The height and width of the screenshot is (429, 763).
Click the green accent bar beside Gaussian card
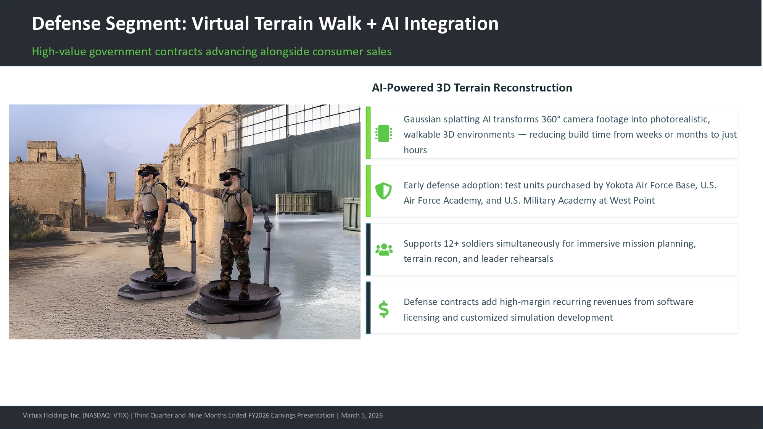368,133
